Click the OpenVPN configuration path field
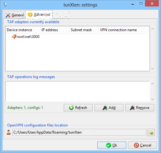161x153 pixels. [x=79, y=132]
